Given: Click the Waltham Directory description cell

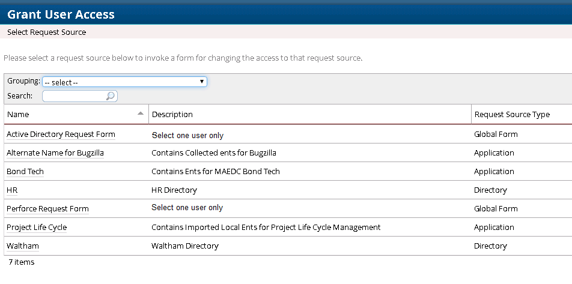Looking at the screenshot, I should 185,246.
